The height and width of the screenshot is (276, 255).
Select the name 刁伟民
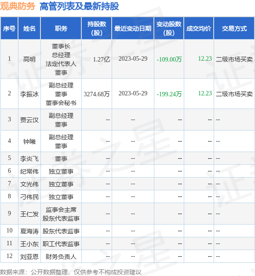click(x=29, y=197)
